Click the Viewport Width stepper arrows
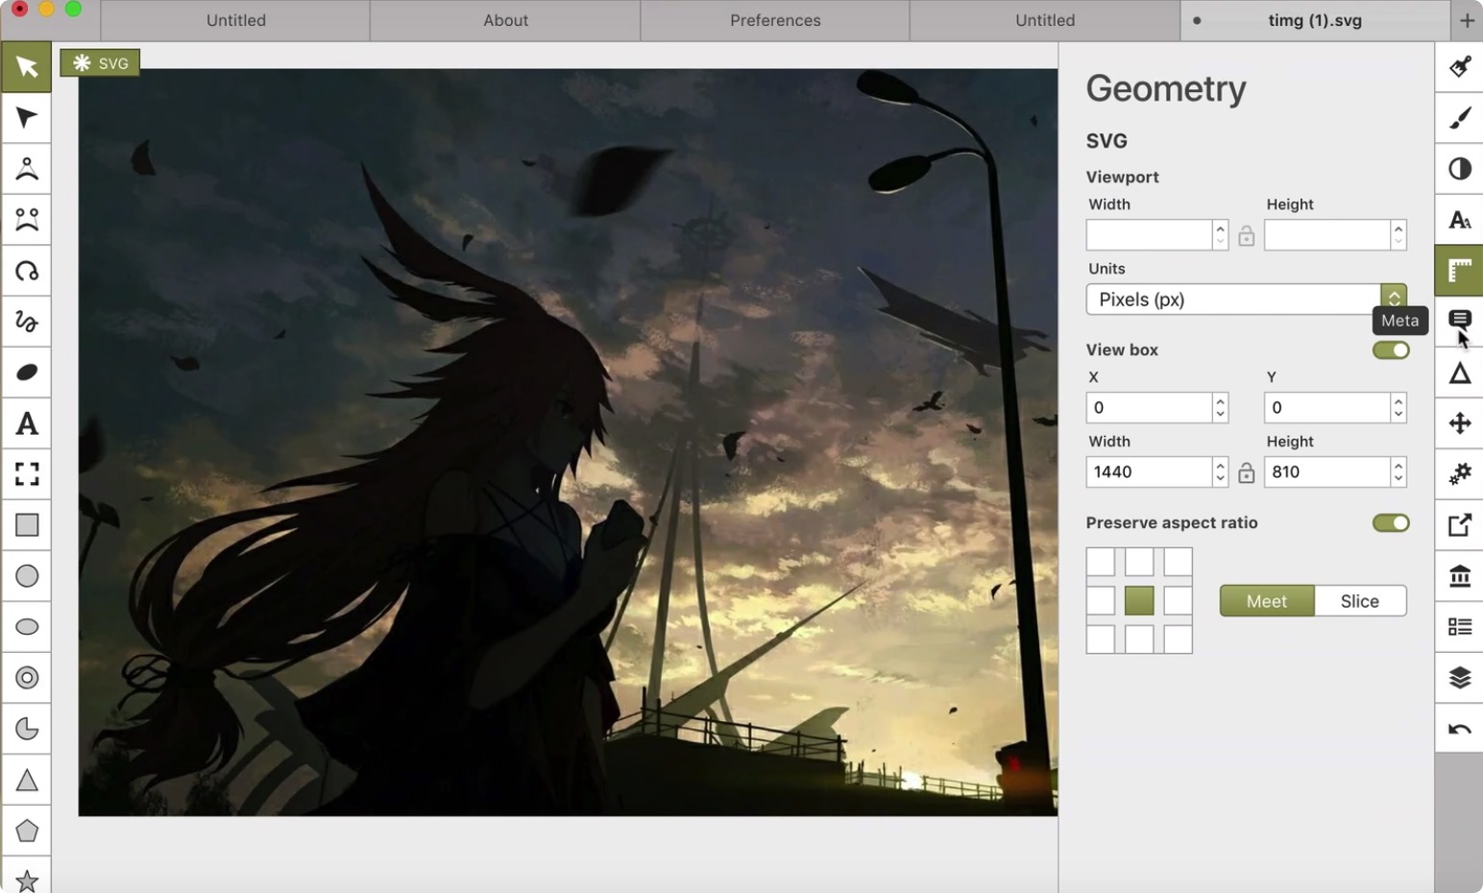 click(x=1220, y=235)
